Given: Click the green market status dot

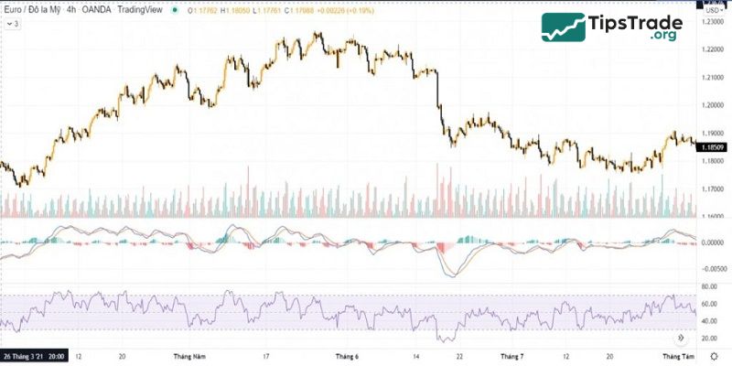Looking at the screenshot, I should pos(174,10).
